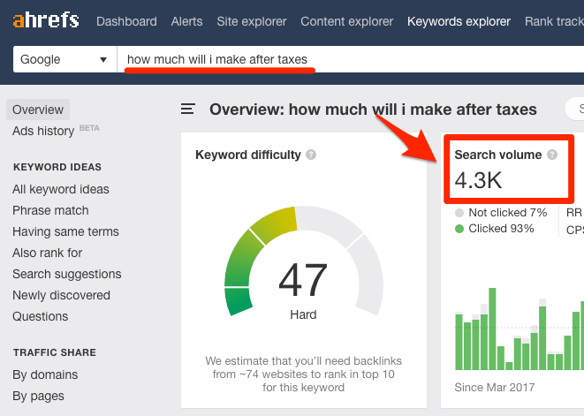
Task: Click Search volume info question icon
Action: tap(552, 155)
